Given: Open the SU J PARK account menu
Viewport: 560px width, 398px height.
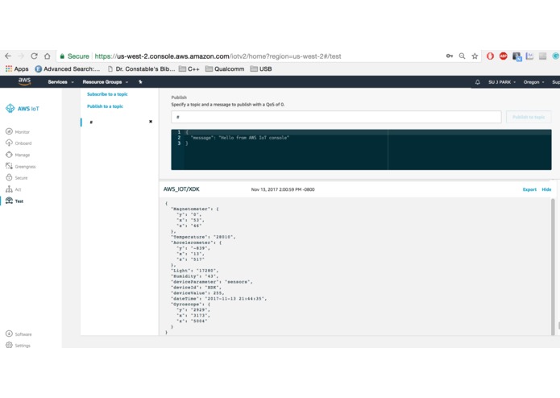Looking at the screenshot, I should point(502,81).
